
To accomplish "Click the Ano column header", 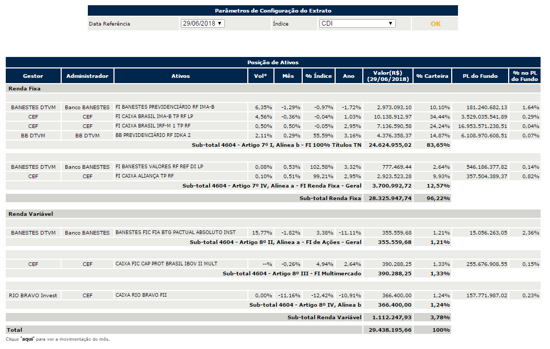I will click(x=349, y=76).
